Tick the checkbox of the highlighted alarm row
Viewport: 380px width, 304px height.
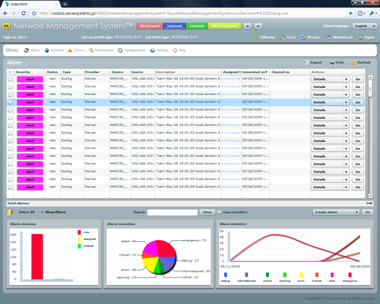(x=10, y=102)
